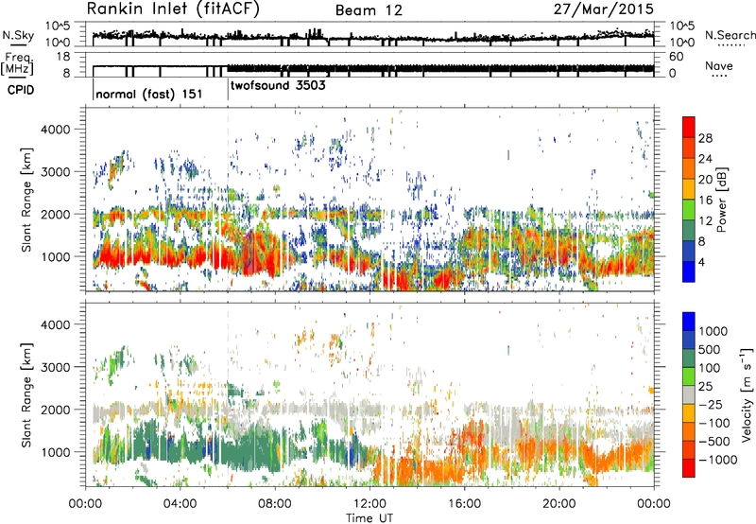Screen dimensions: 756x524
Task: Click the '4000' tick on power panel axis
Action: 55,130
